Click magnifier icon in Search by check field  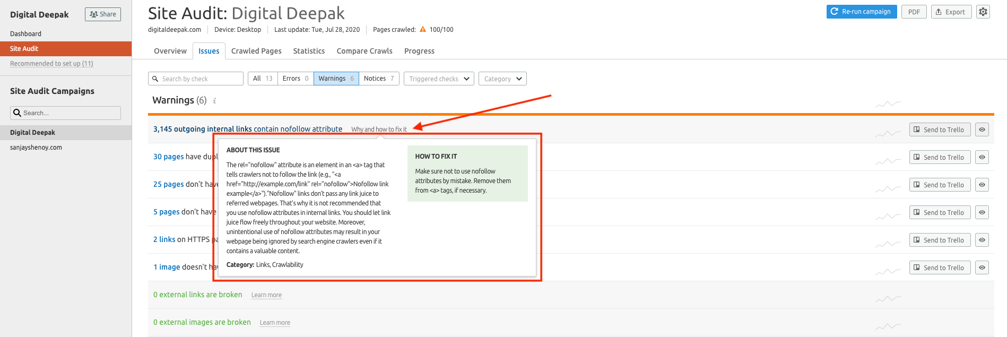coord(155,79)
